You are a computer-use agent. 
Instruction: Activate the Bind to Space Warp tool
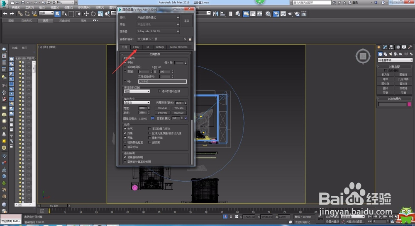[x=34, y=14]
